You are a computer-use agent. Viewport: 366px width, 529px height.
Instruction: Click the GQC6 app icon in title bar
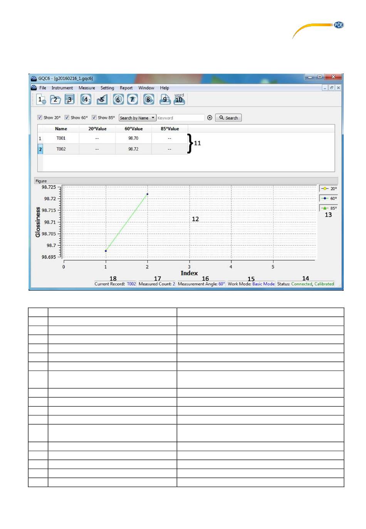click(34, 79)
